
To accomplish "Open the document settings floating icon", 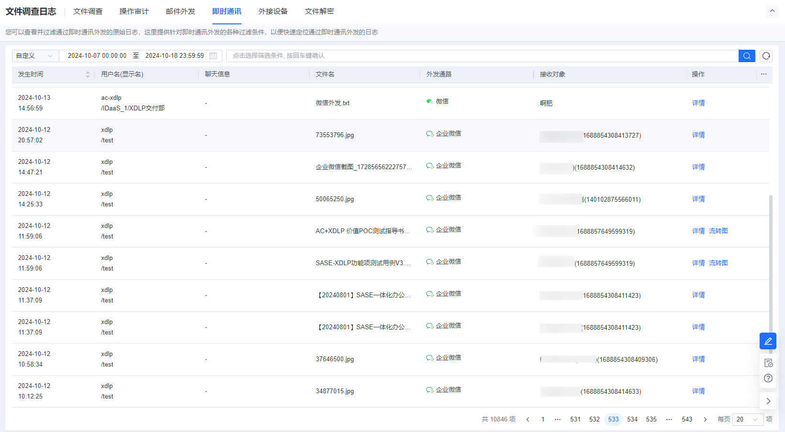I will tap(768, 363).
